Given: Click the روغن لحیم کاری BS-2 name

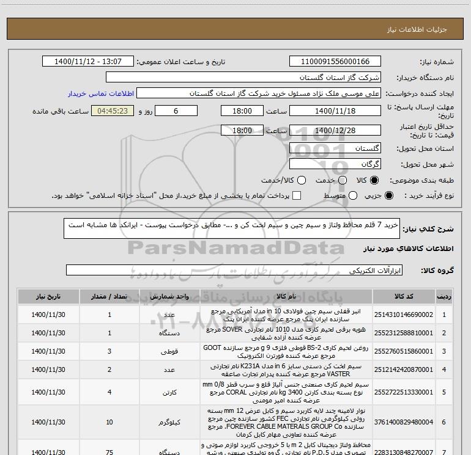Looking at the screenshot, I should click(286, 352).
